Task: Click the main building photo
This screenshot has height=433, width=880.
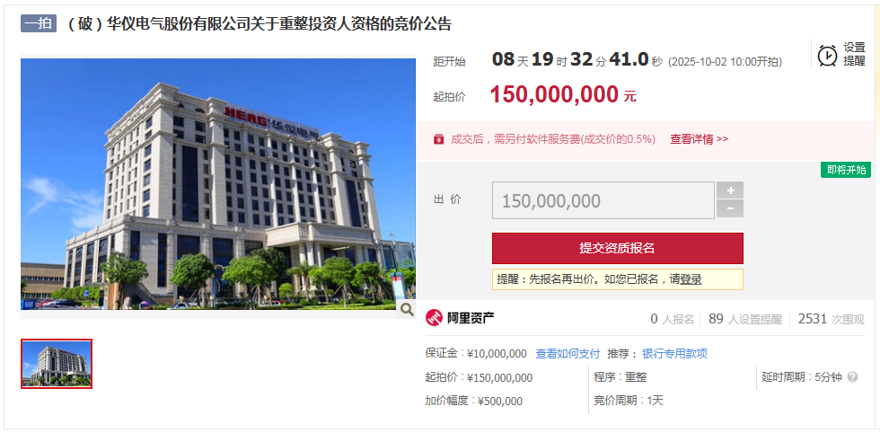Action: pyautogui.click(x=218, y=184)
